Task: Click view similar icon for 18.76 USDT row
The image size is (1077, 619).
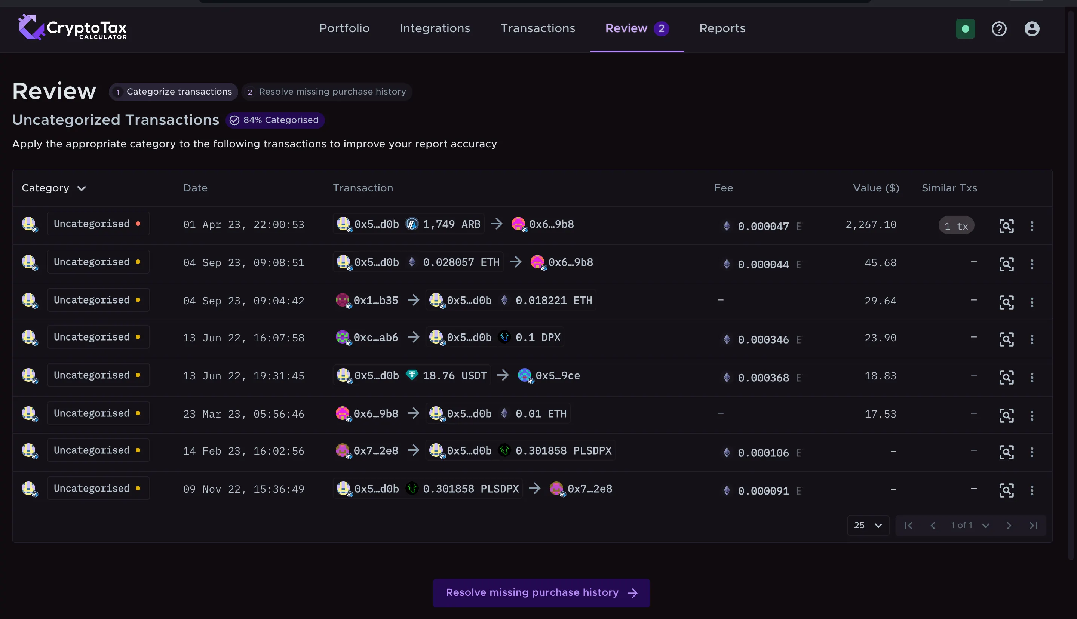Action: (1006, 378)
